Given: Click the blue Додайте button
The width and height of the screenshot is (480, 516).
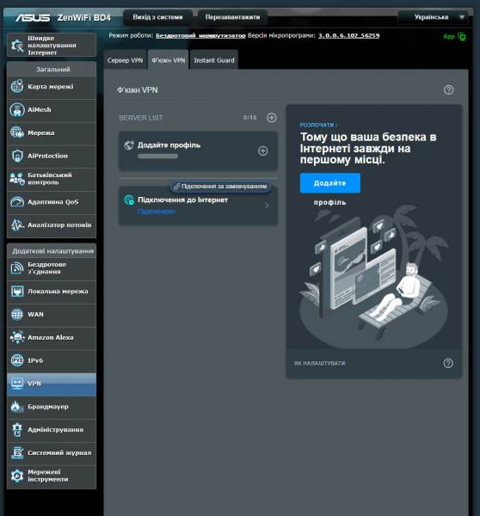Looking at the screenshot, I should click(329, 183).
